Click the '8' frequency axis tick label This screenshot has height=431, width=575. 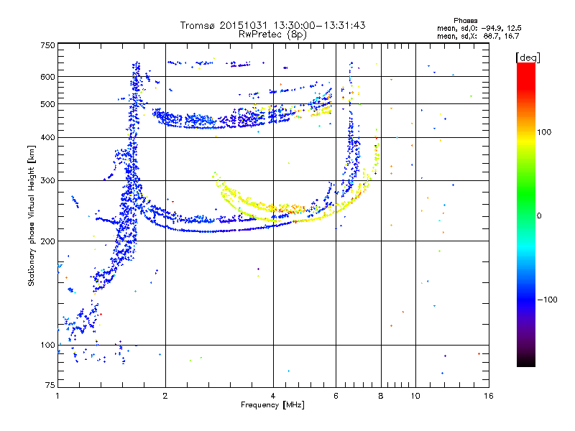point(381,396)
